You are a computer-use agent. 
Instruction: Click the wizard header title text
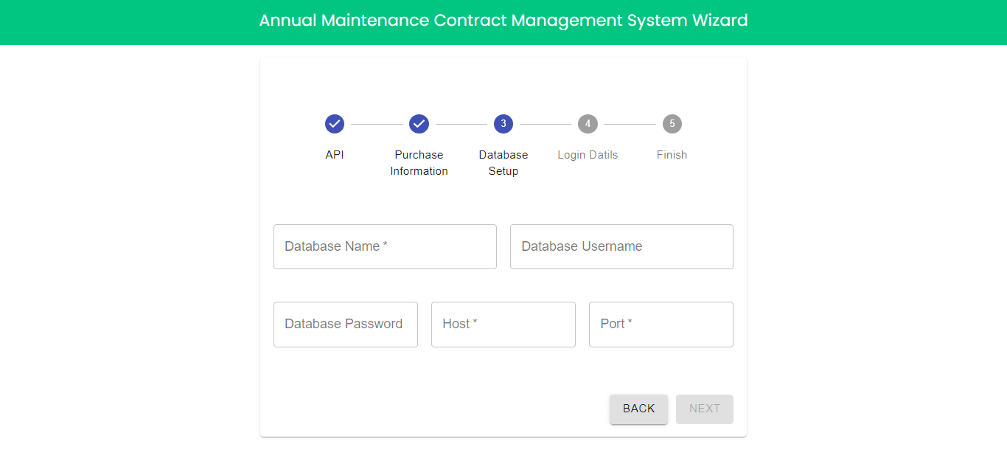(x=503, y=21)
